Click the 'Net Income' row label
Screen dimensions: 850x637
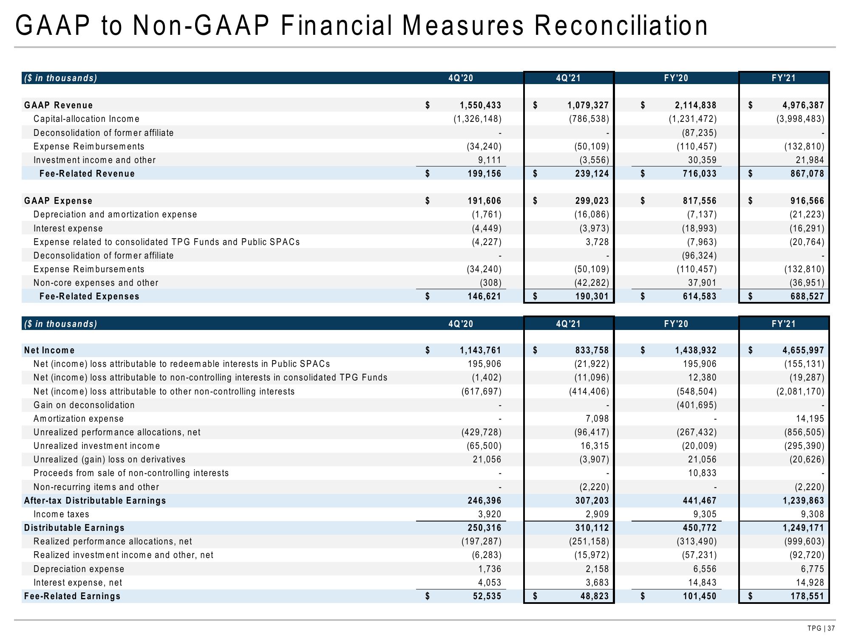[49, 350]
